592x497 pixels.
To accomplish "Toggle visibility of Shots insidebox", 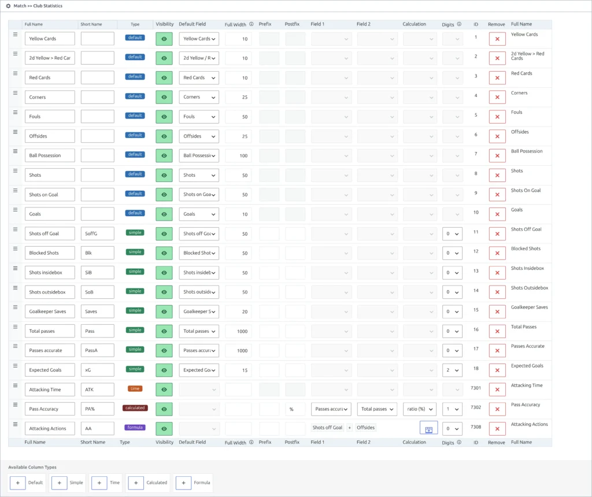I will pos(164,272).
